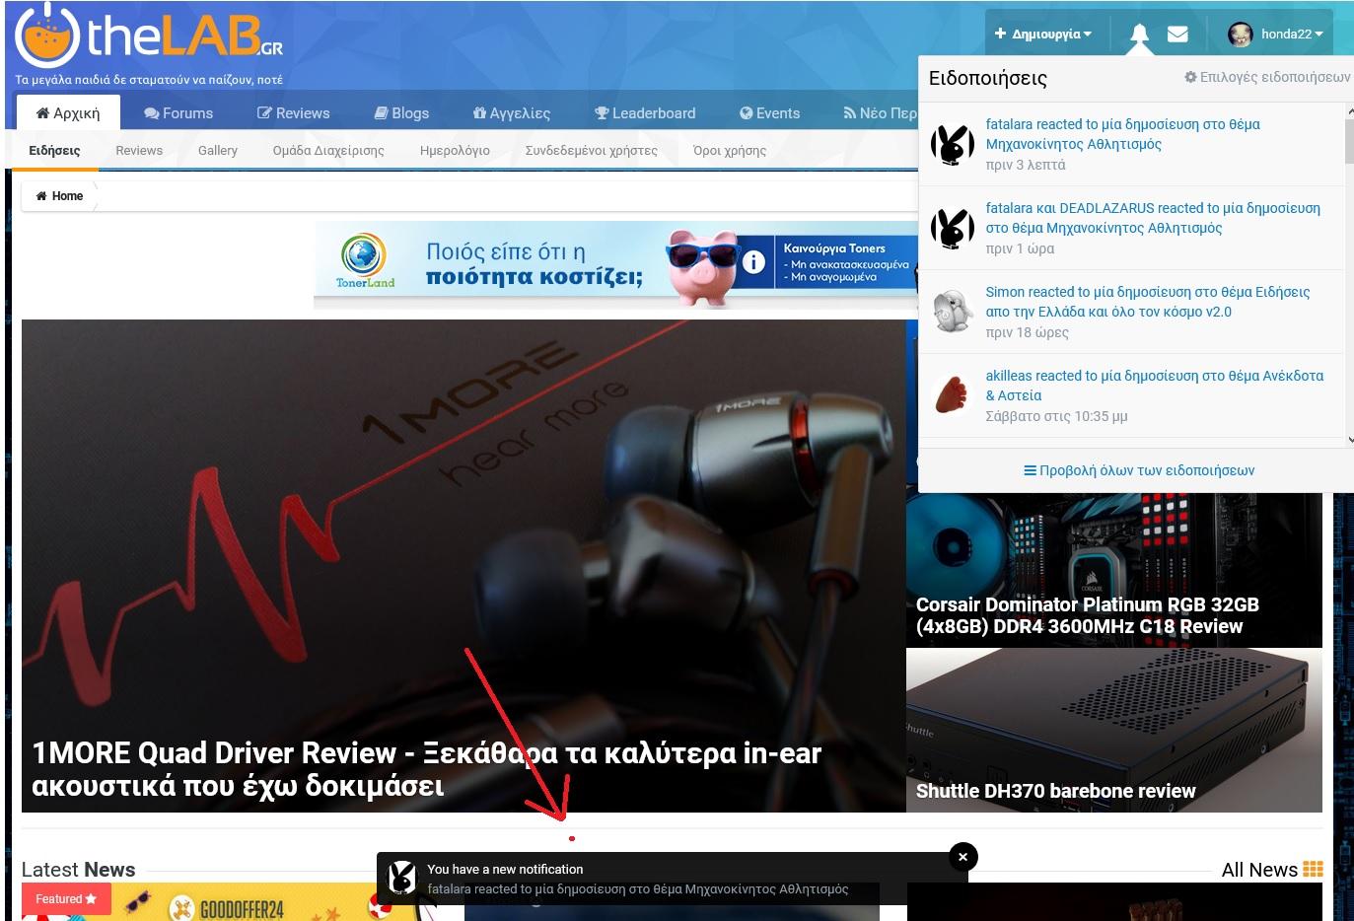Open the Leaderboard tab

click(x=645, y=113)
